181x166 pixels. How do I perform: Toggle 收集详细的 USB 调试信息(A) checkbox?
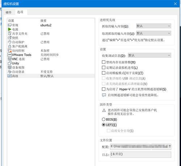[x=104, y=78]
